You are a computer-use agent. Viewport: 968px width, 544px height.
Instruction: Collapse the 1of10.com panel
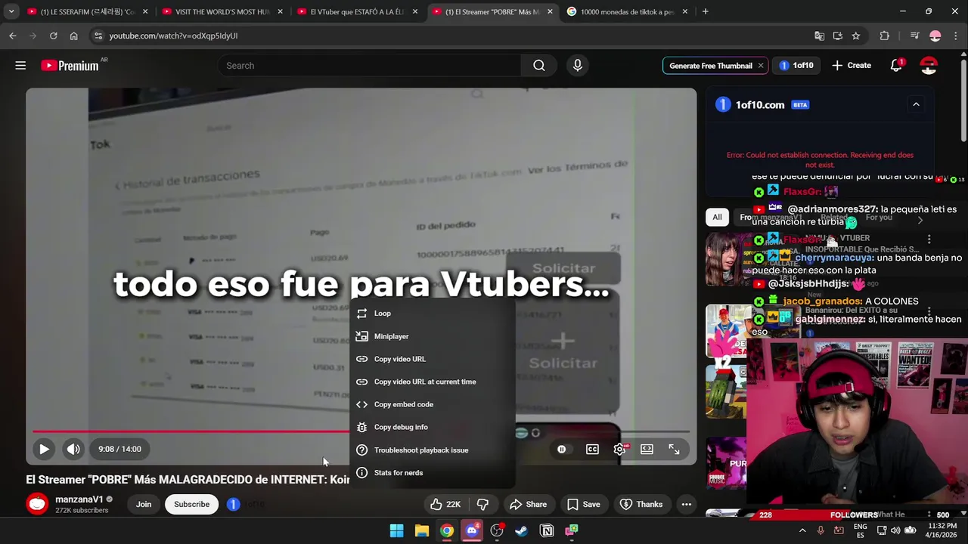916,104
